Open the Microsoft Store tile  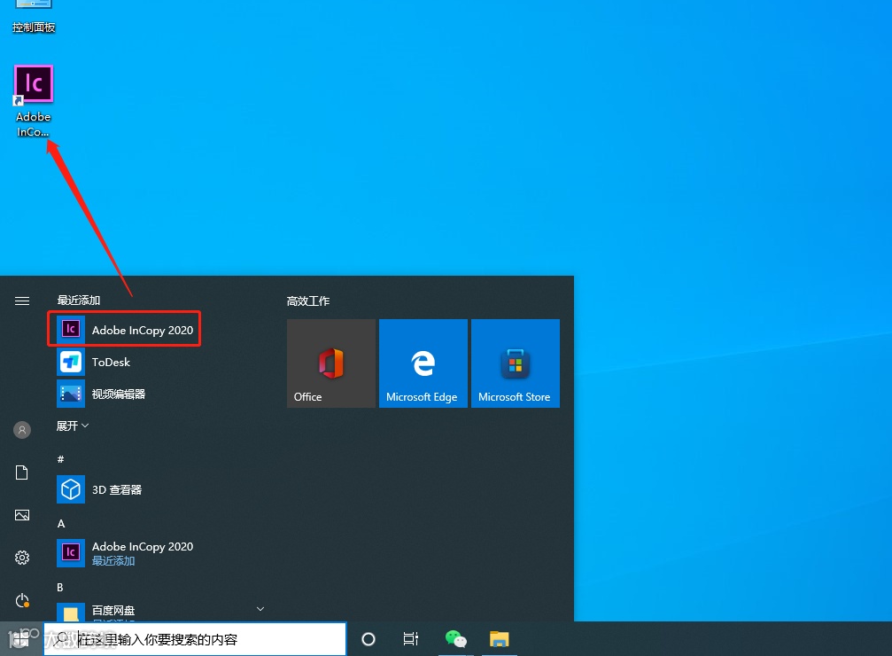tap(516, 363)
